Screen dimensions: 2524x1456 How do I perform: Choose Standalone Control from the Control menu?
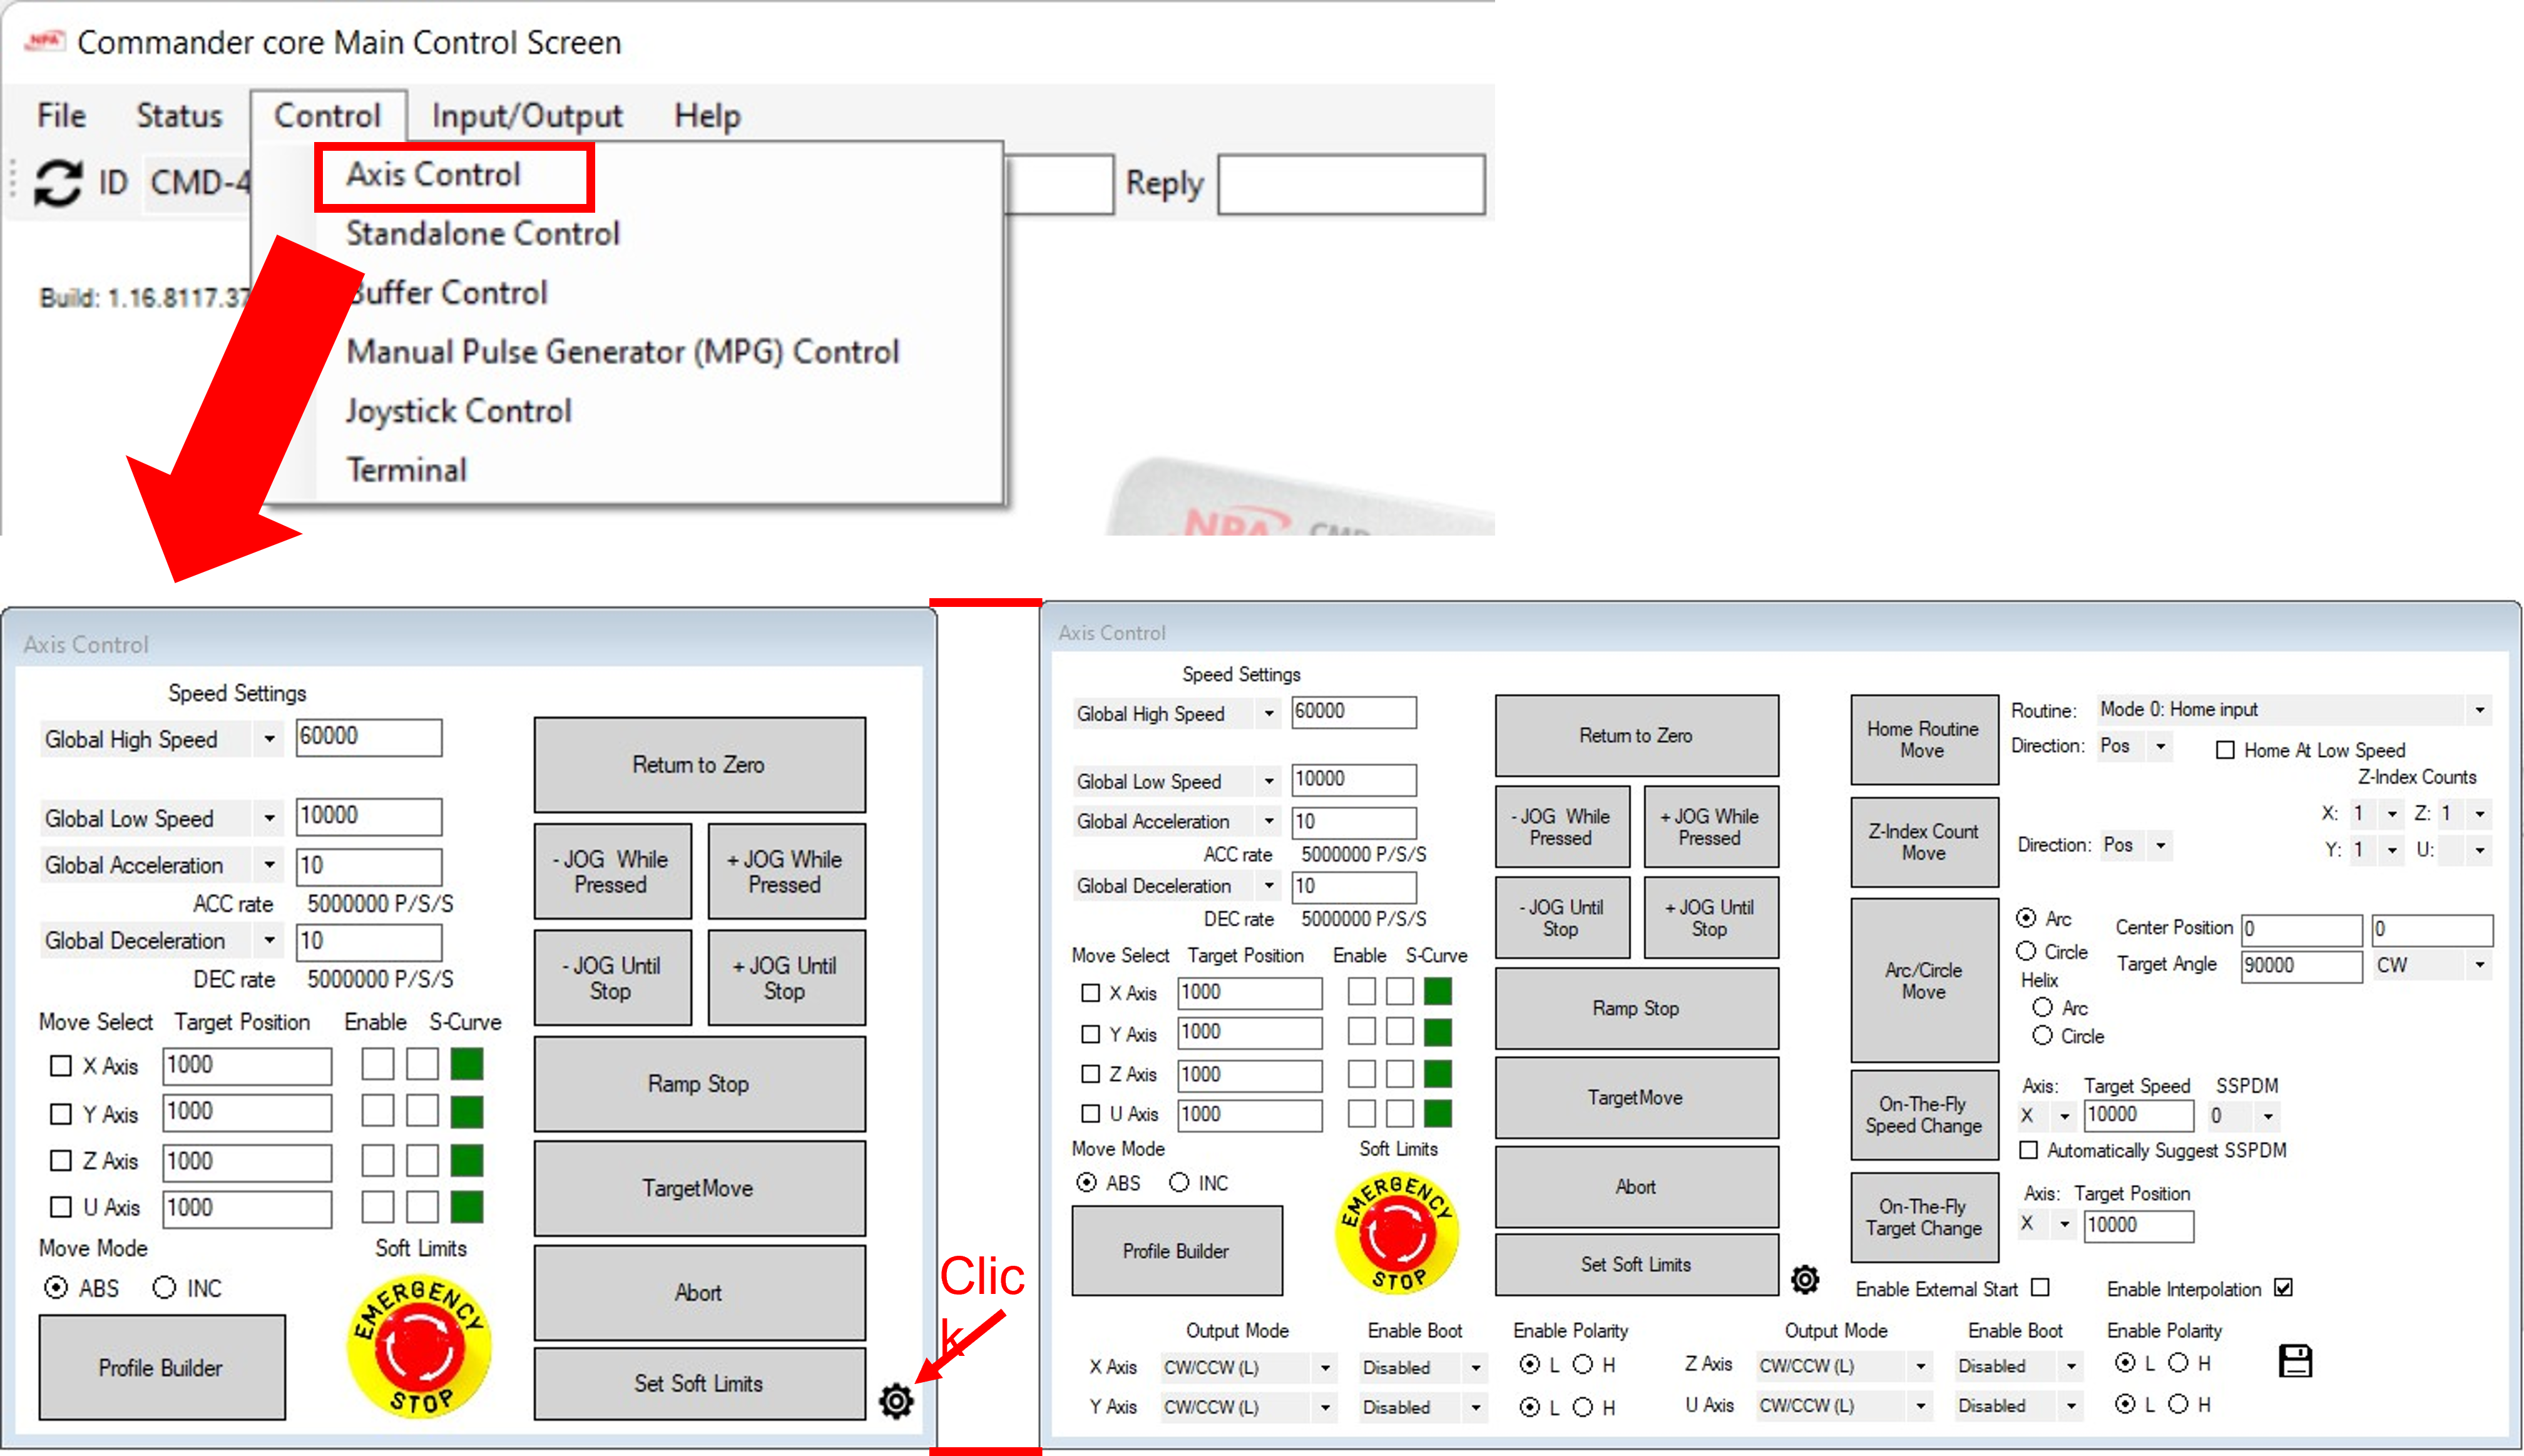tap(483, 234)
